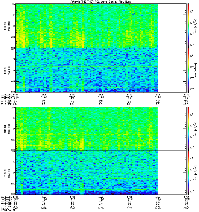Viewport: 199px width, 212px height.
Task: Click the '1.5' tick on THC B∥ frequency axis
Action: [x=13, y=162]
